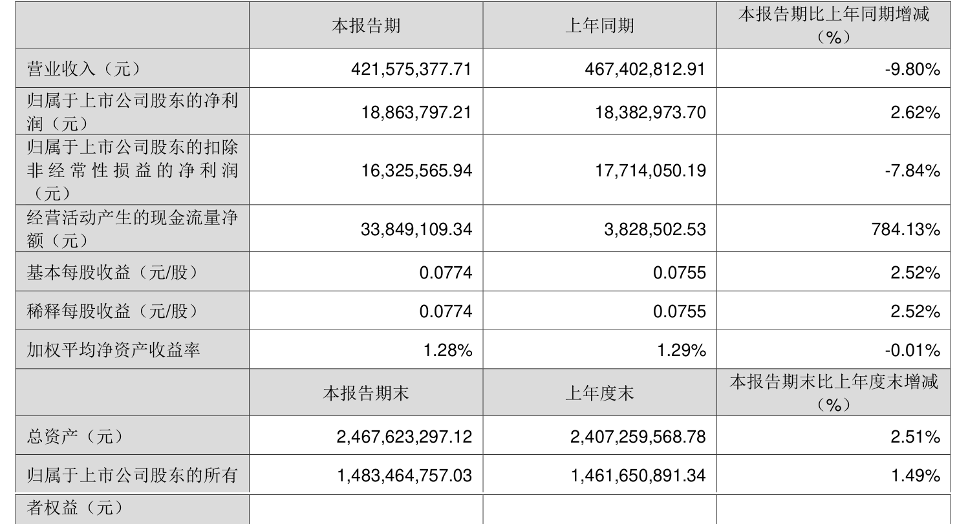Click the 稀释每股收益（元/股） row label
This screenshot has width=957, height=524.
coord(112,311)
